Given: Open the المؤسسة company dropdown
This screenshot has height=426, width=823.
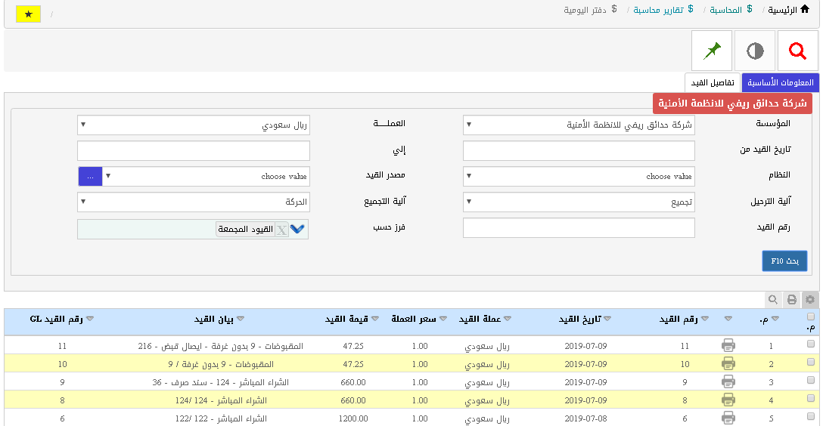Looking at the screenshot, I should [579, 125].
